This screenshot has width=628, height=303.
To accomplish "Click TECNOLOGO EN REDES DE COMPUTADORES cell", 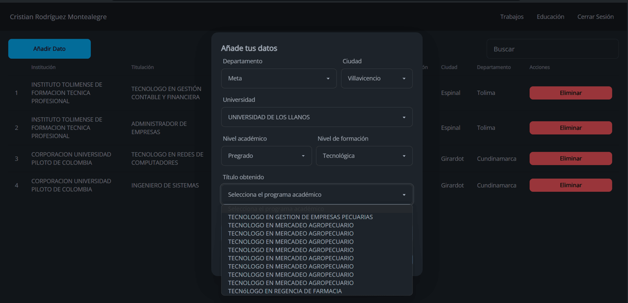I will [x=167, y=159].
